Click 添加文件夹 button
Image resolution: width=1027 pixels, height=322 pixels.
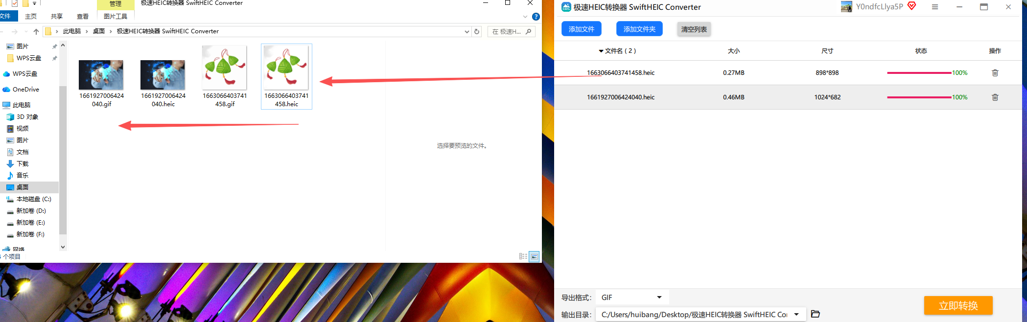coord(639,29)
